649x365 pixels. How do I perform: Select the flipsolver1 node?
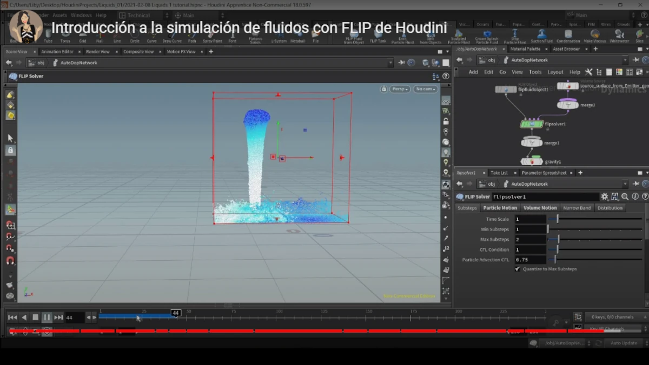pyautogui.click(x=532, y=124)
